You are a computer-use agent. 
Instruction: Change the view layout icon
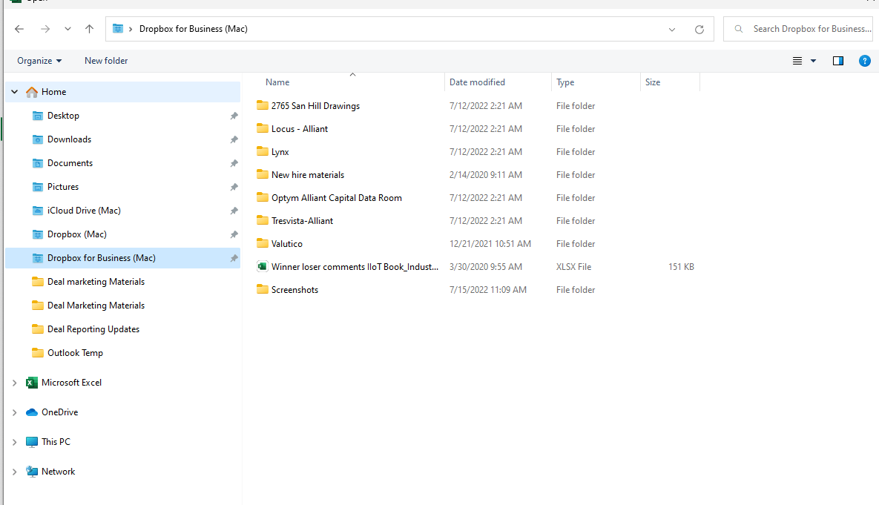[797, 61]
